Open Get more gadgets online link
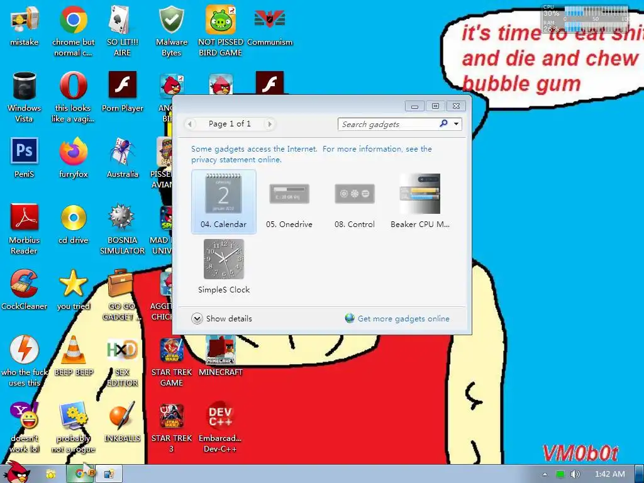Viewport: 644px width, 483px height. 397,319
